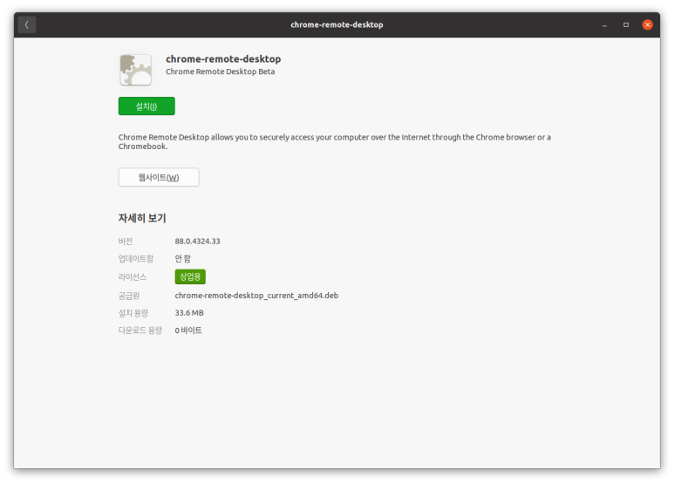Click the app description paragraph
This screenshot has height=484, width=674.
point(335,141)
